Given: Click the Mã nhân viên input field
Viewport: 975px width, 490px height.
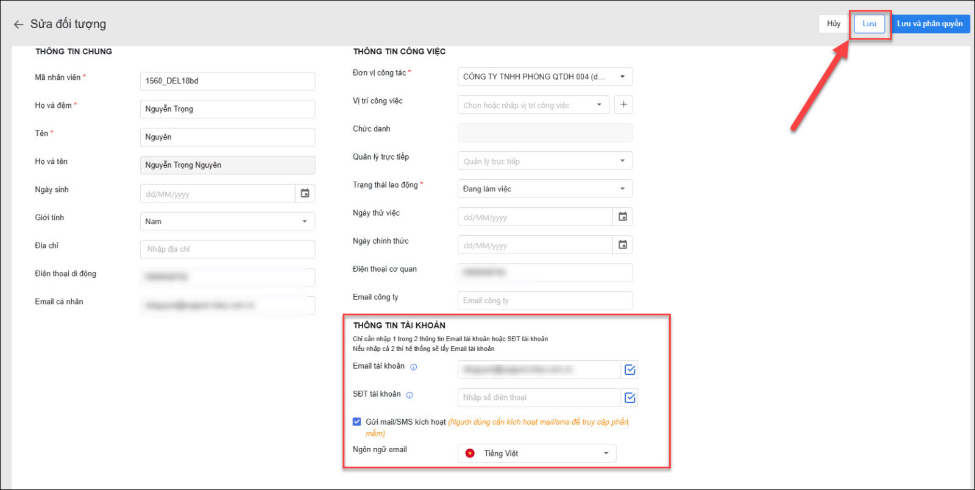Looking at the screenshot, I should click(227, 81).
